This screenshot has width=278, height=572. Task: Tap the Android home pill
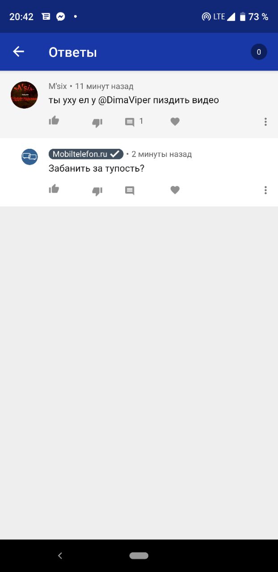pos(139,556)
